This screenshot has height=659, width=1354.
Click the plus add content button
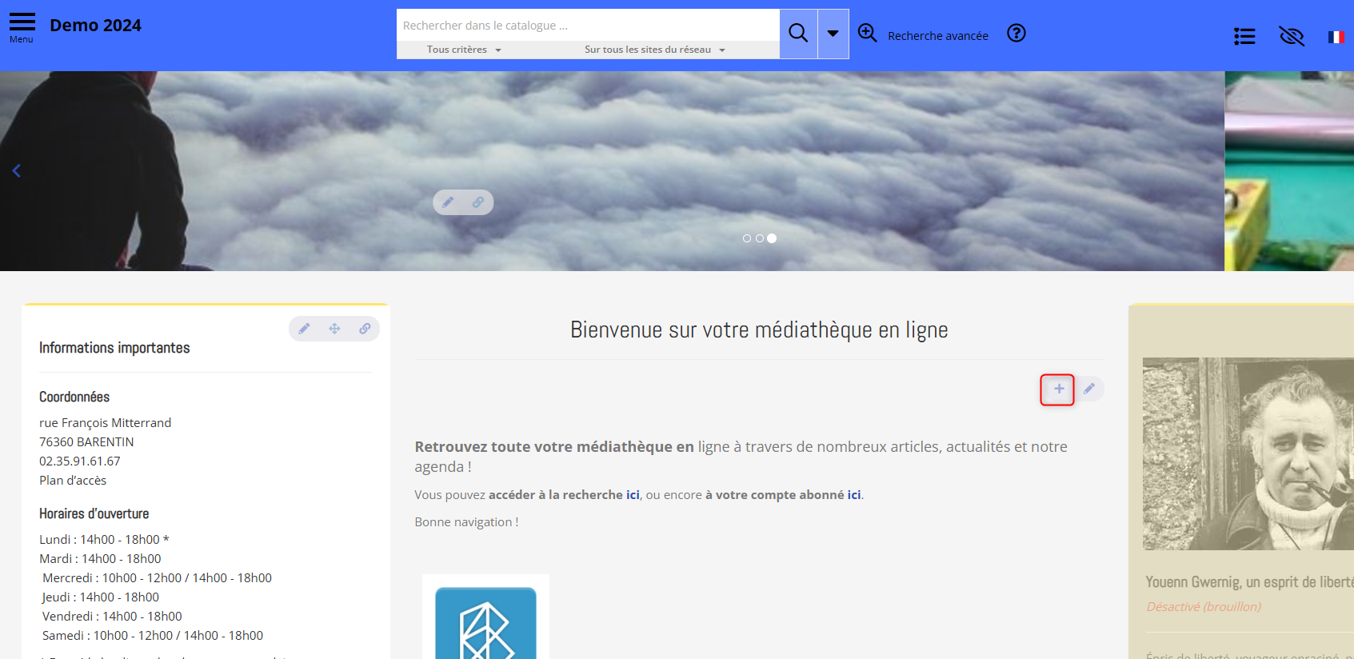1058,389
